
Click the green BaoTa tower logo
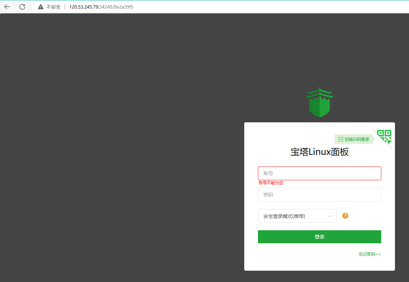[320, 102]
